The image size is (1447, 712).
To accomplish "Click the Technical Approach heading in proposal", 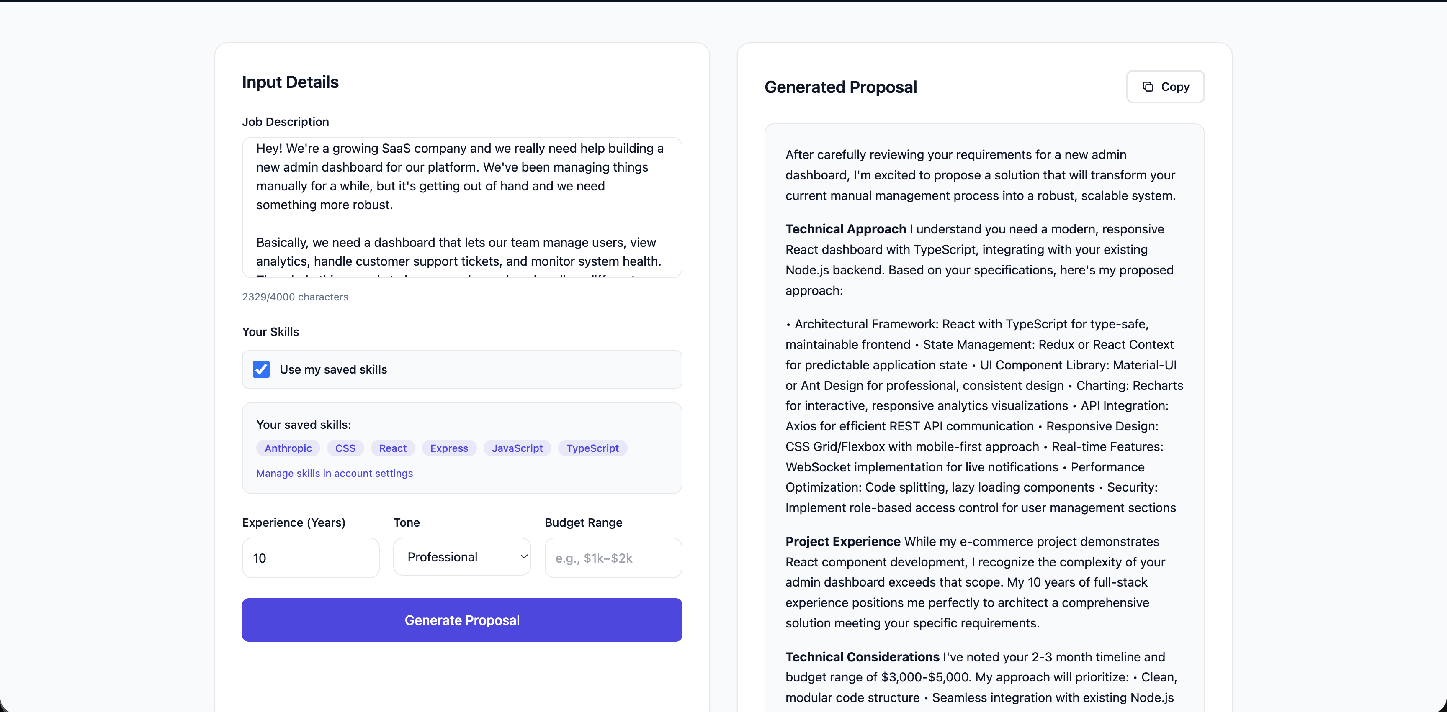I will 845,229.
